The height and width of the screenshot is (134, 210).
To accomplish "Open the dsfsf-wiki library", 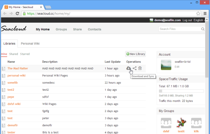I will coord(14,104).
